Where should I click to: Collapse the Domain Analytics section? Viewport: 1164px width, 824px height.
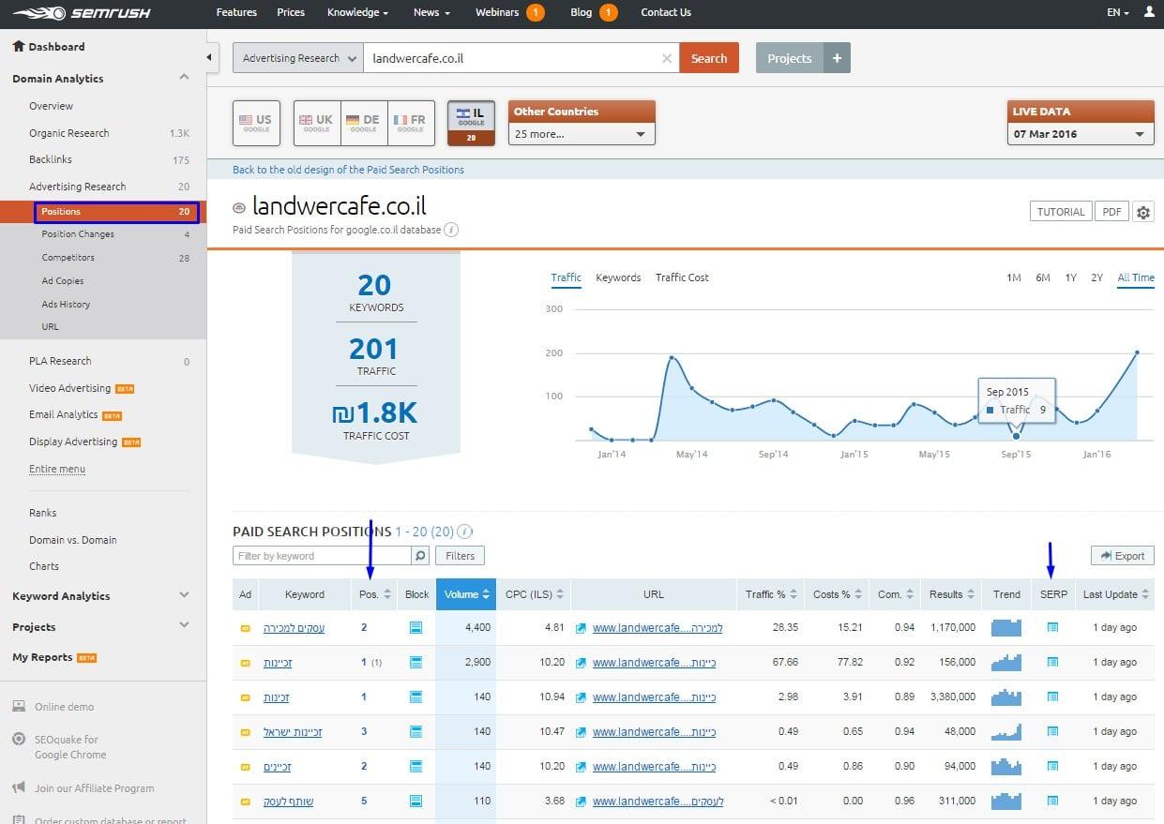pos(184,78)
